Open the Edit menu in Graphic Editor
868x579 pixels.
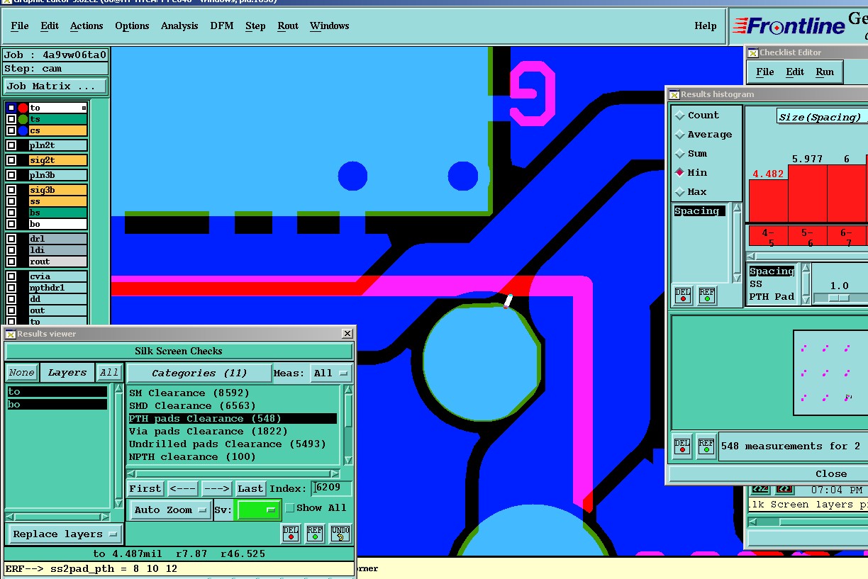point(50,26)
